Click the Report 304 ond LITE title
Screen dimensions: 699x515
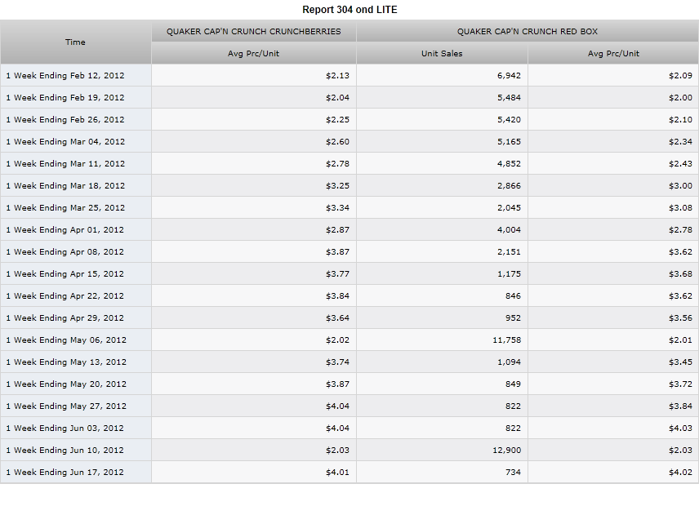349,10
